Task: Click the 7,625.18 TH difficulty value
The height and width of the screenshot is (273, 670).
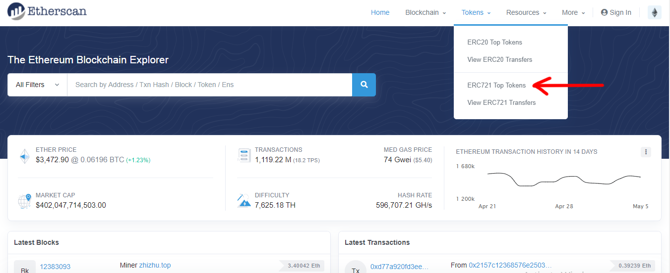Action: pos(275,205)
